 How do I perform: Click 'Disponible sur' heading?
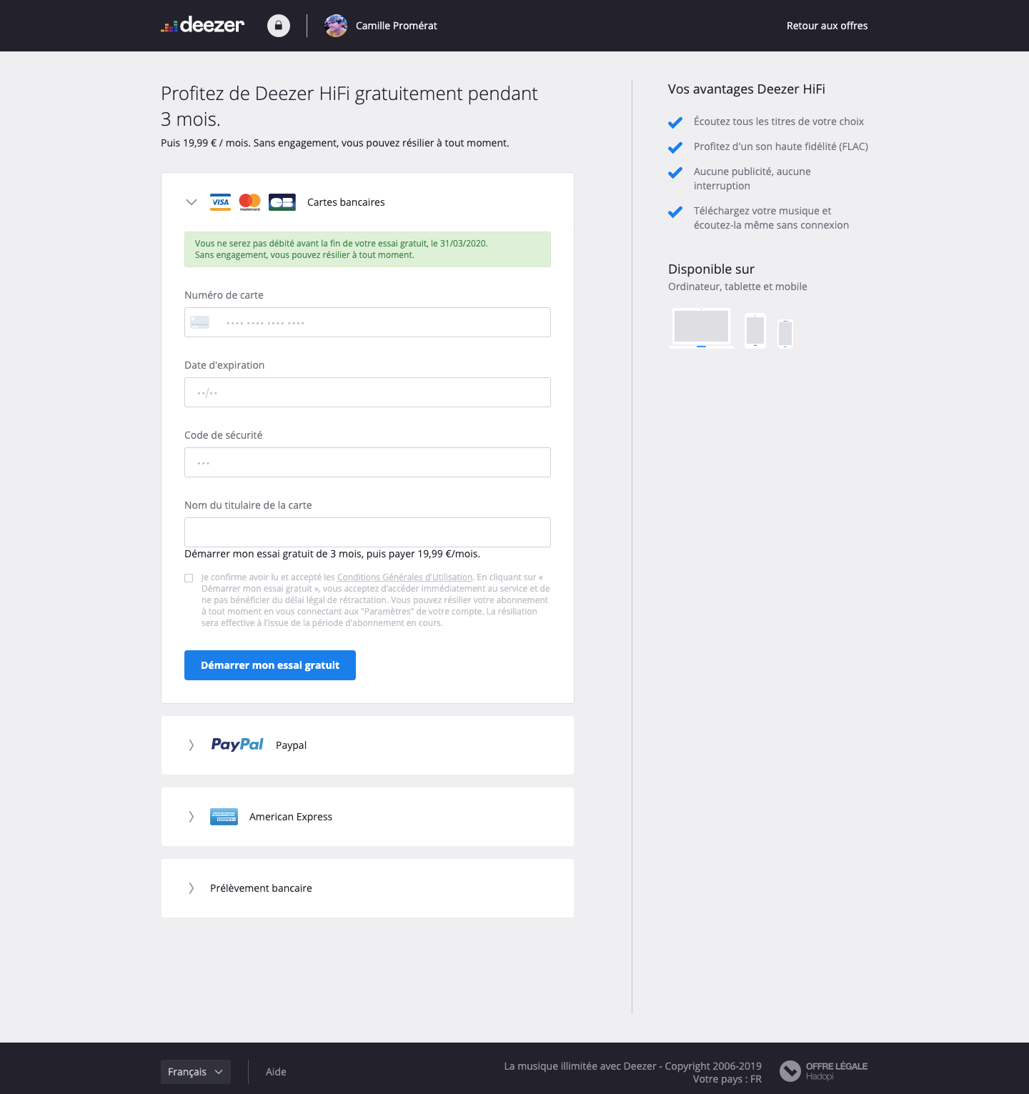(711, 269)
